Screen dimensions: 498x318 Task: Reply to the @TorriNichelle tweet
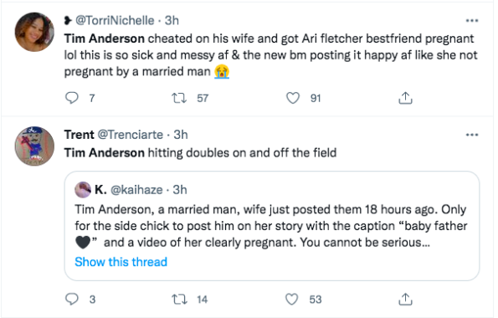72,98
